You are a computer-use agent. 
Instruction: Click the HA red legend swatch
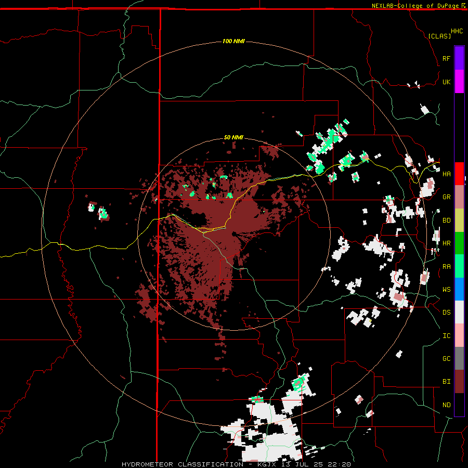coord(459,174)
